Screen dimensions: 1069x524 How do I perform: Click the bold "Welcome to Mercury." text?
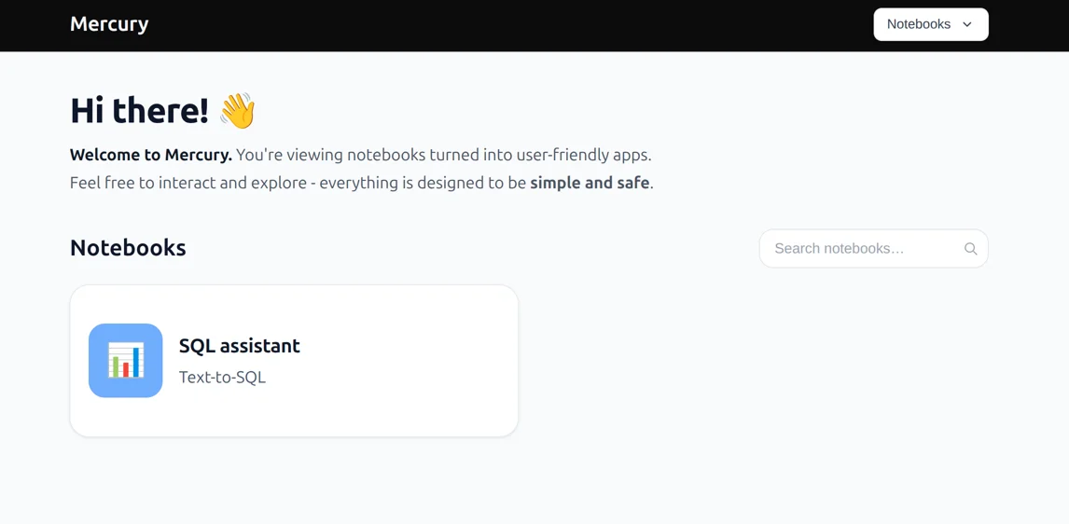point(150,155)
